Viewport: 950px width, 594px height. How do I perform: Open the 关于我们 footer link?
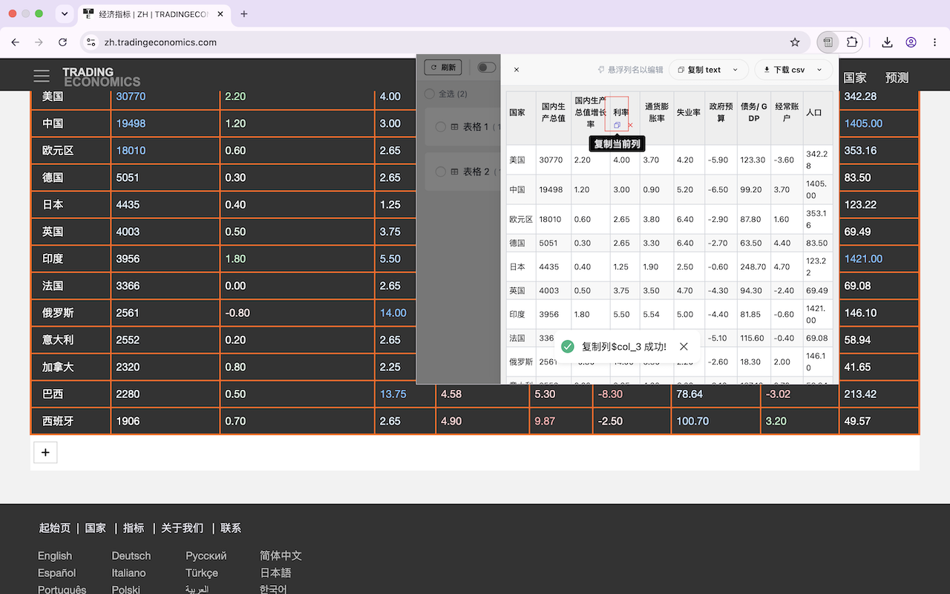182,528
